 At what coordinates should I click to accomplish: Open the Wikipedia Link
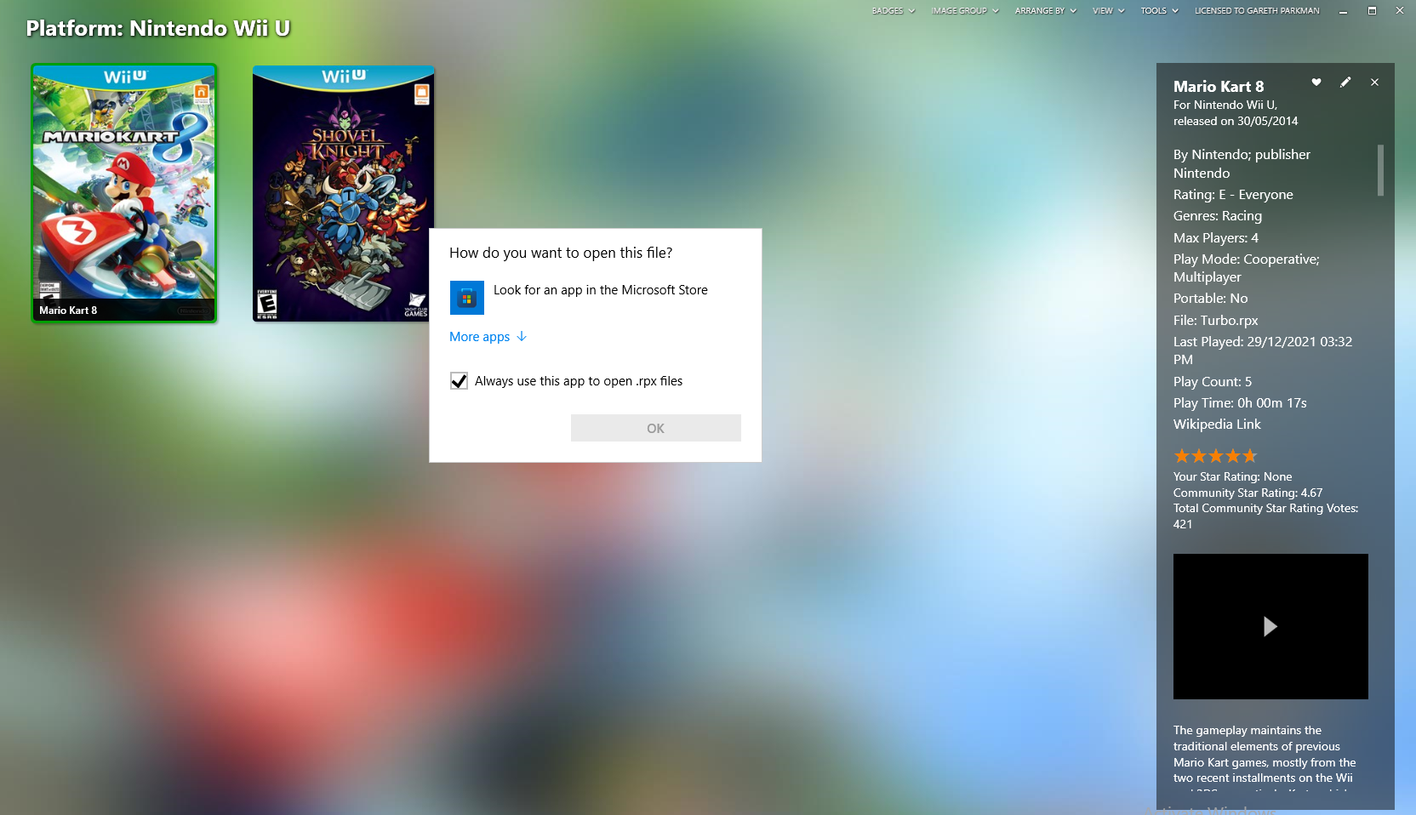pos(1217,425)
